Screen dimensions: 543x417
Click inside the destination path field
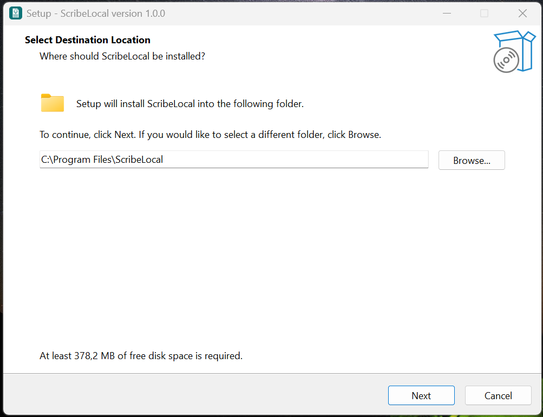click(x=233, y=159)
